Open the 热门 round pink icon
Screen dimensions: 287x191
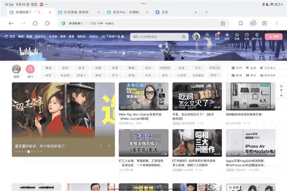31,69
